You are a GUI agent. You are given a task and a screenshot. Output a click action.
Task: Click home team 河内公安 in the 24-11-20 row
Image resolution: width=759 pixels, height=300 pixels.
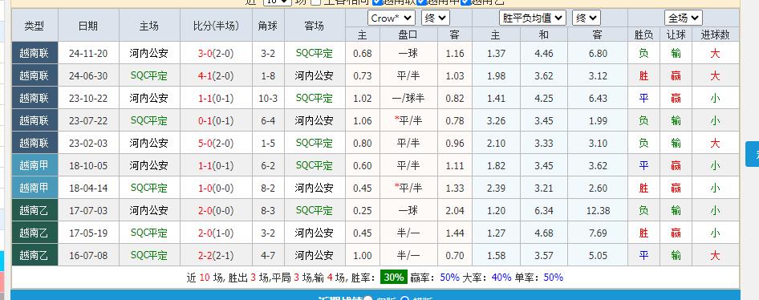click(x=149, y=53)
